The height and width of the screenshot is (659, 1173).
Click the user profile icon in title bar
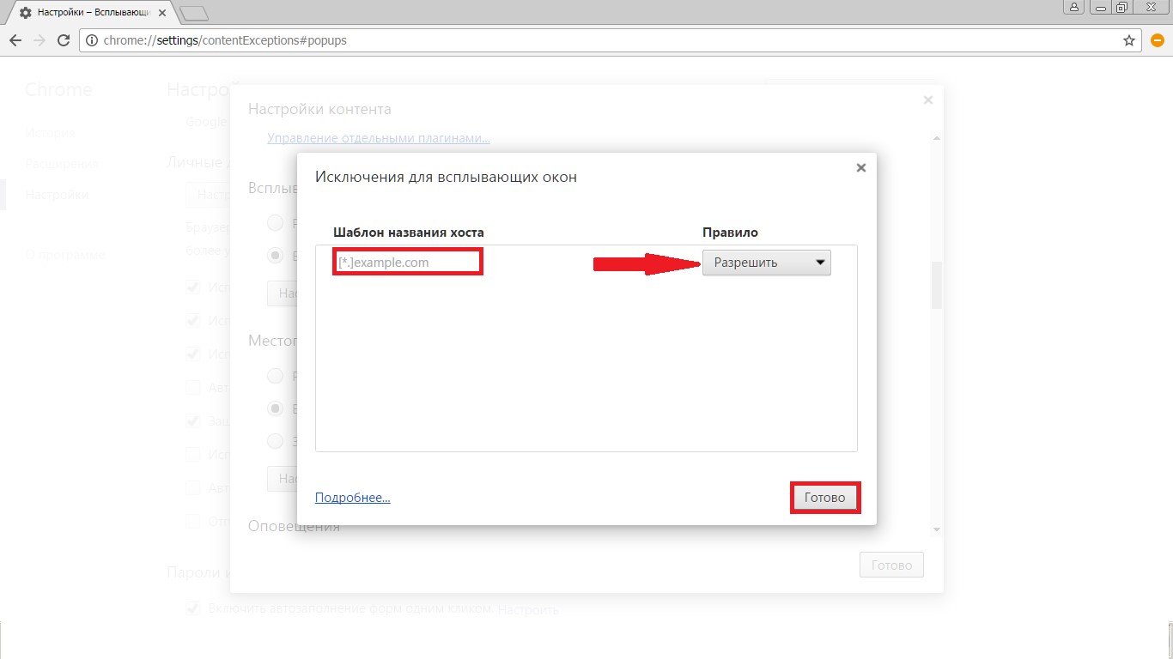pos(1073,8)
